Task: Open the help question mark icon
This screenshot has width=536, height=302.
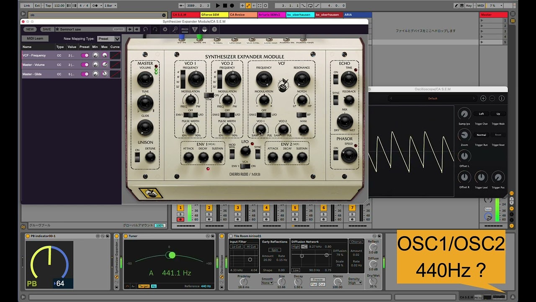Action: tap(214, 29)
